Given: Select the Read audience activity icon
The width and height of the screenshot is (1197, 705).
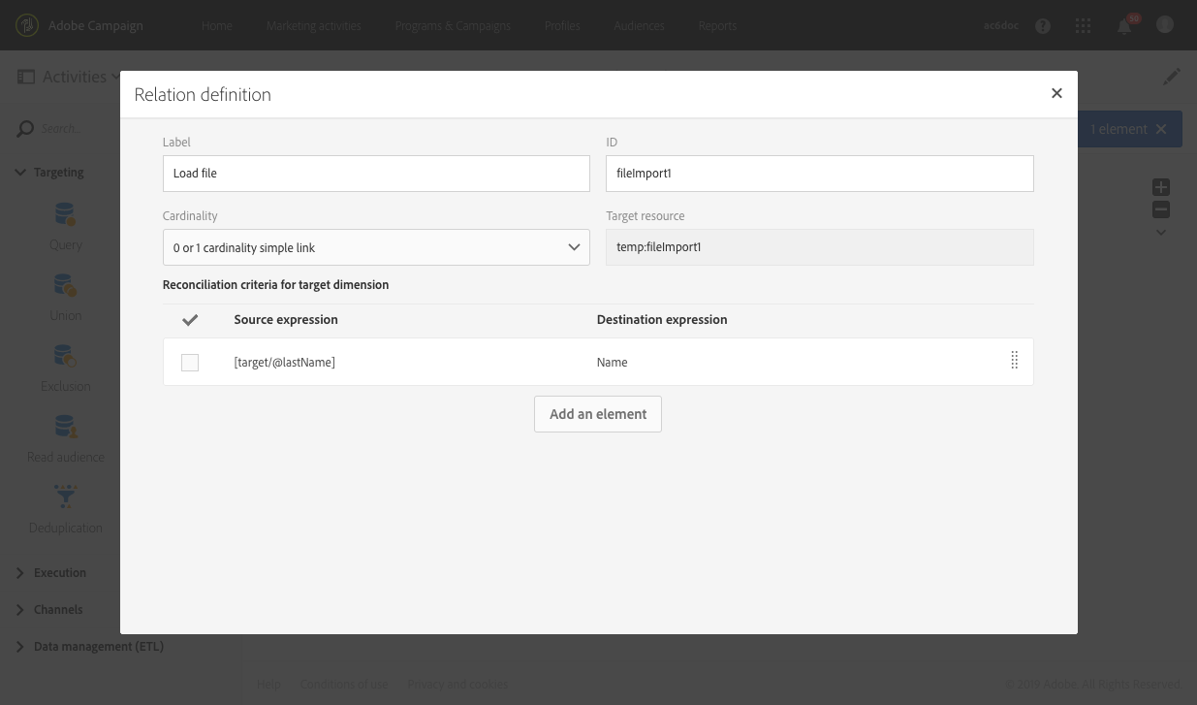Looking at the screenshot, I should 66,427.
